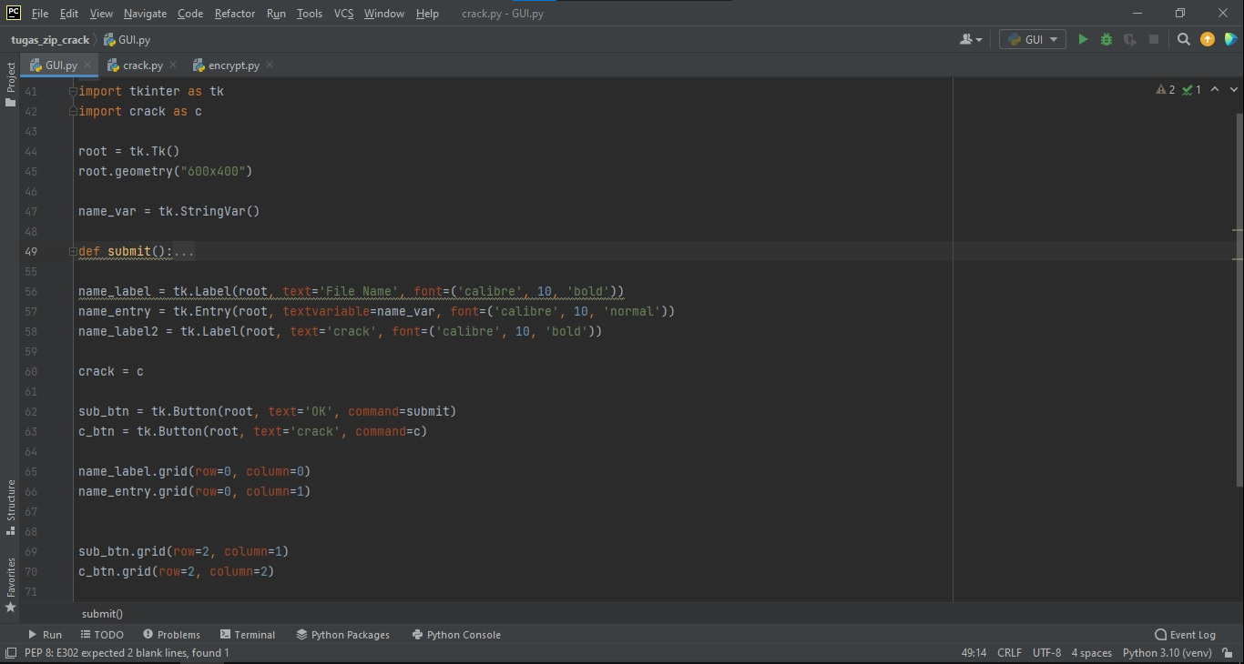Close the crack.py editor tab
This screenshot has height=664, width=1244.
(x=174, y=65)
